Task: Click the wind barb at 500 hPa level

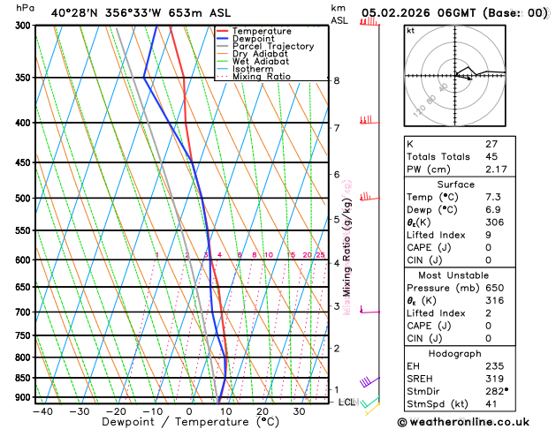Action: tap(367, 197)
